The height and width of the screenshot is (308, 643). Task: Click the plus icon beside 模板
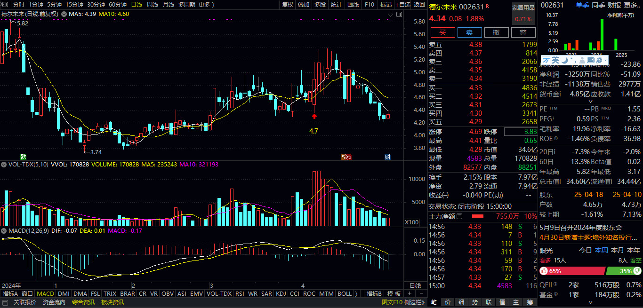coord(409,293)
